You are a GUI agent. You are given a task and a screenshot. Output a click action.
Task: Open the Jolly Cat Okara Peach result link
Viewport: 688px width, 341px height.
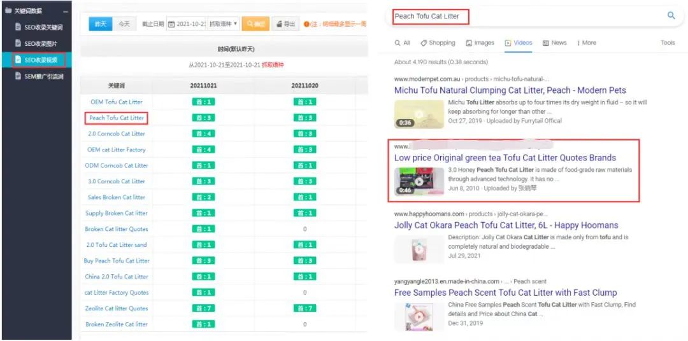pos(506,225)
